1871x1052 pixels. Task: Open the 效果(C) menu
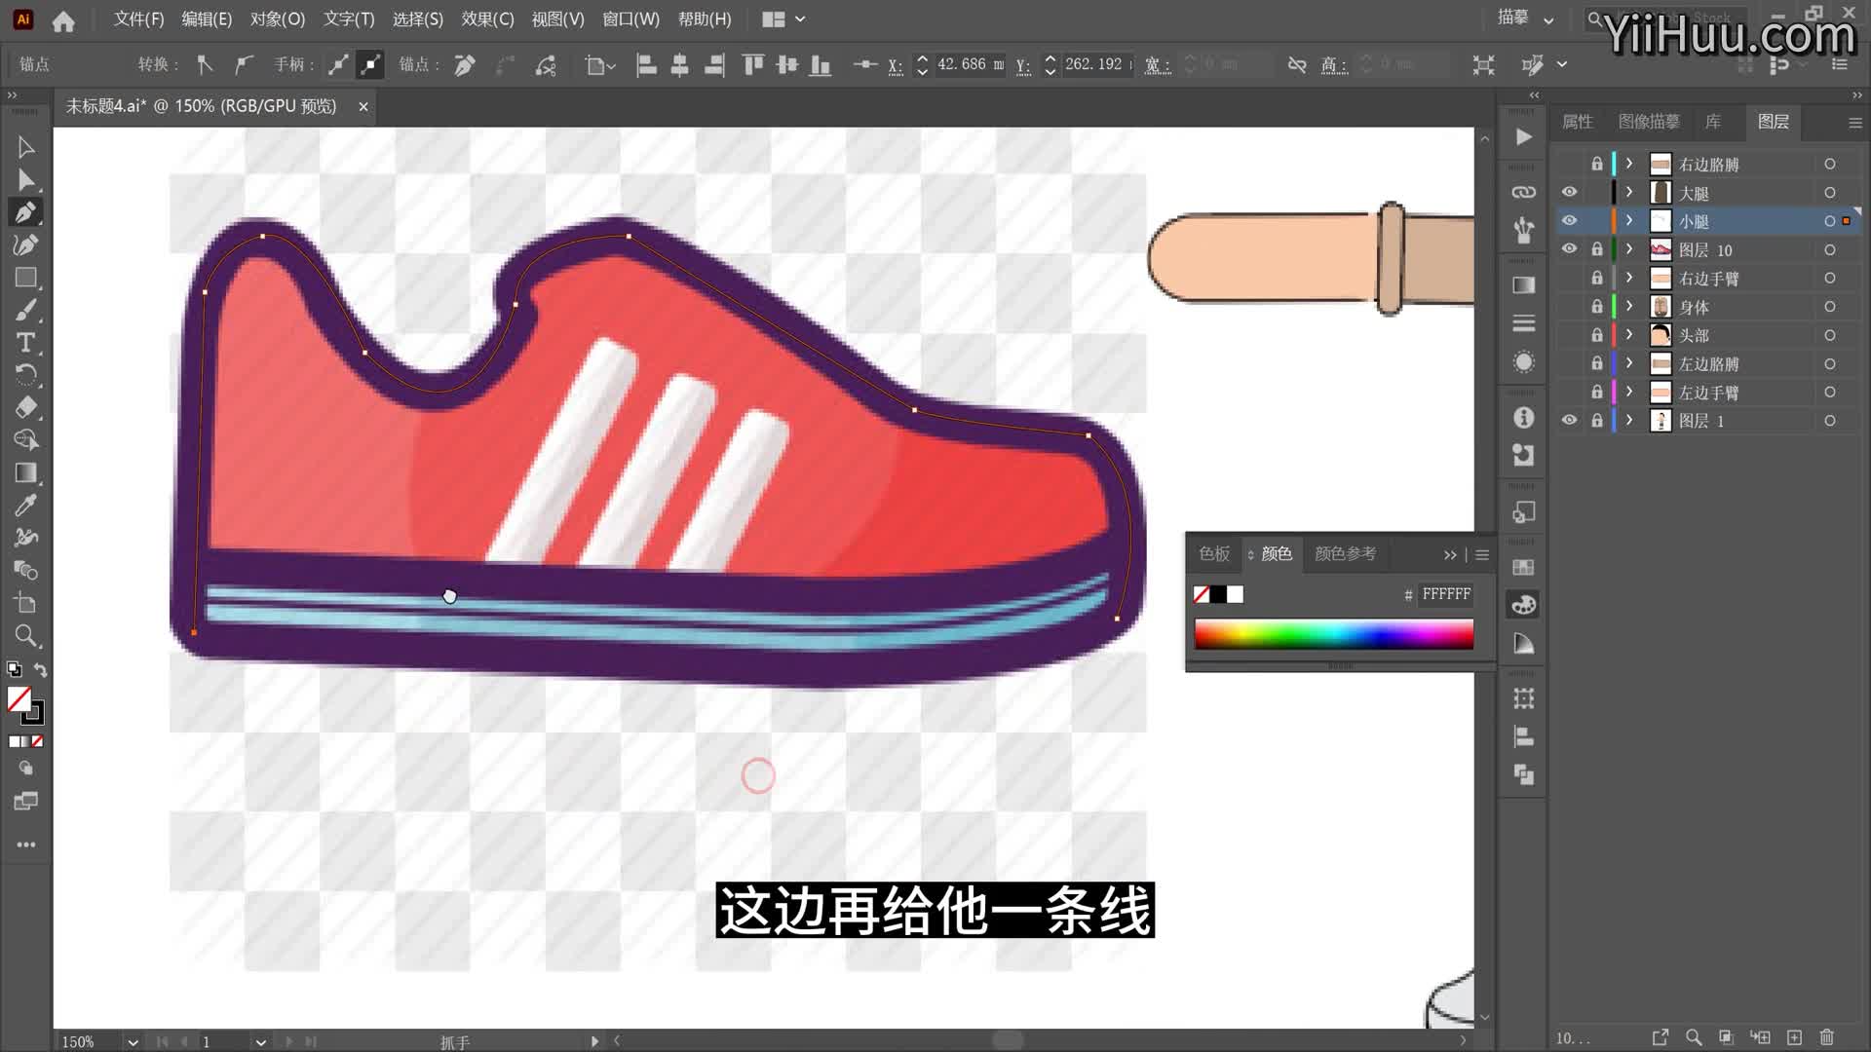point(487,19)
